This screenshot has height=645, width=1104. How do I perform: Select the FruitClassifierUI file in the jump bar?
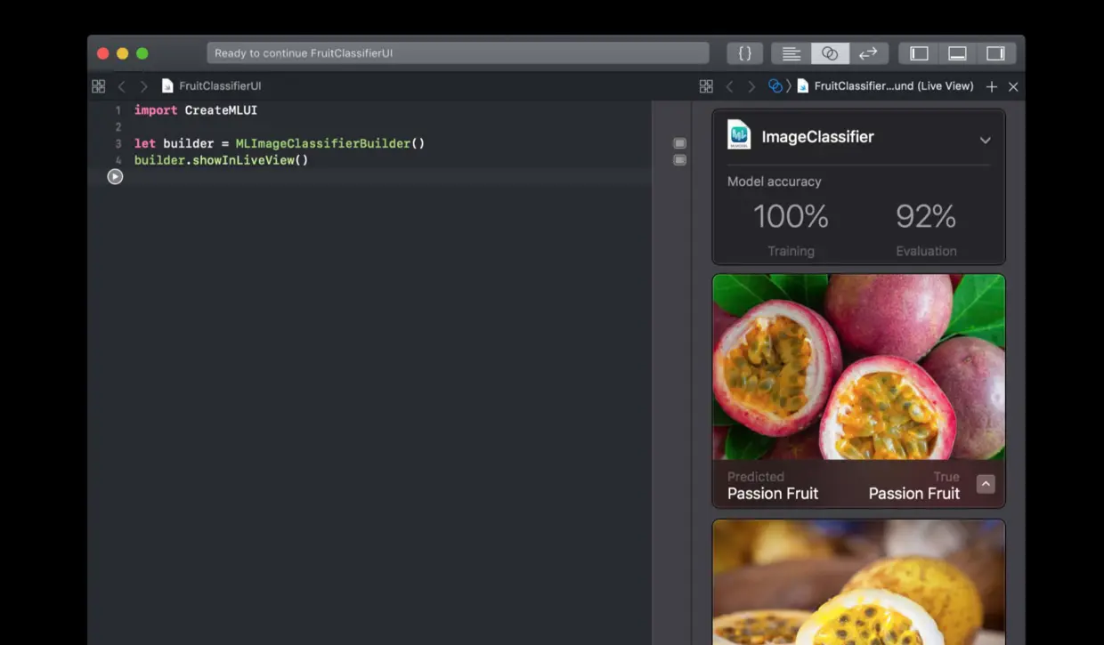212,86
